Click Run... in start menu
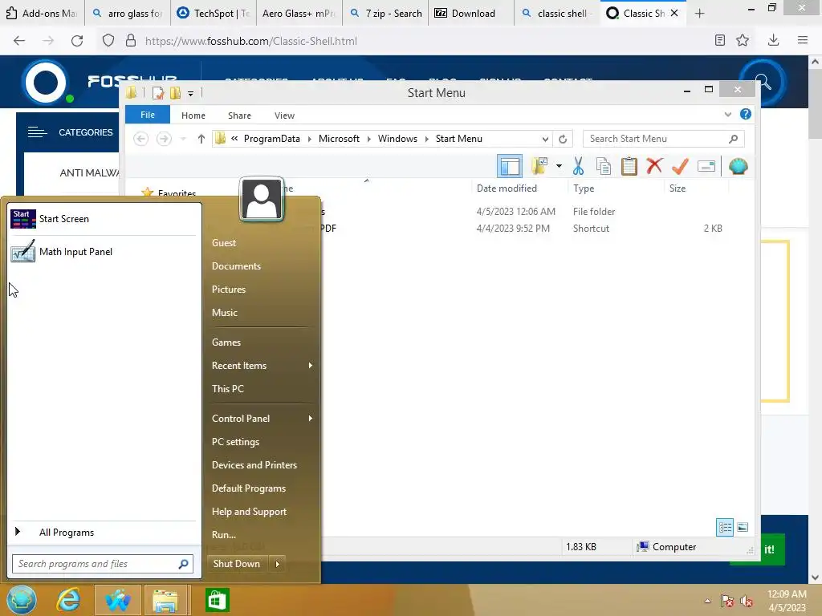This screenshot has width=822, height=616. click(x=224, y=535)
